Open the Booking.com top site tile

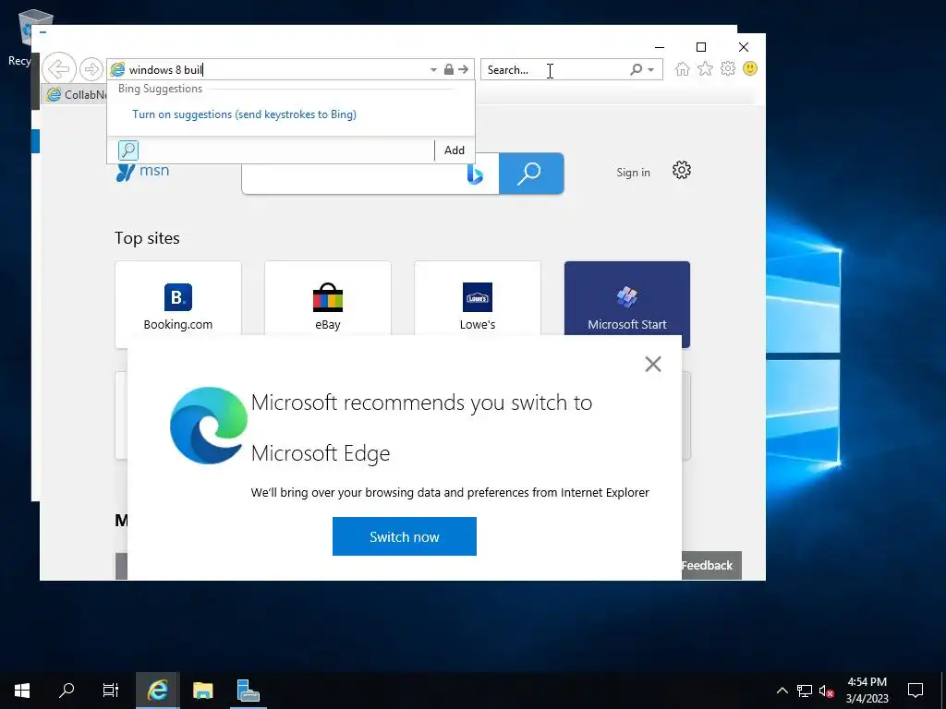178,298
